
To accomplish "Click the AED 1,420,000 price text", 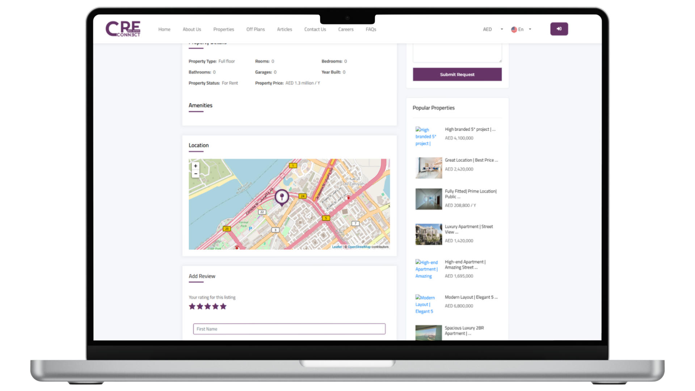I will (459, 241).
